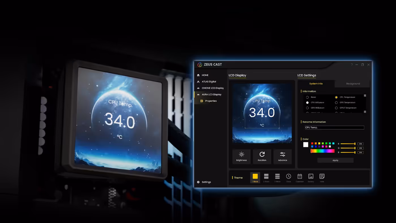396x223 pixels.
Task: Click the Apply button
Action: tap(335, 160)
